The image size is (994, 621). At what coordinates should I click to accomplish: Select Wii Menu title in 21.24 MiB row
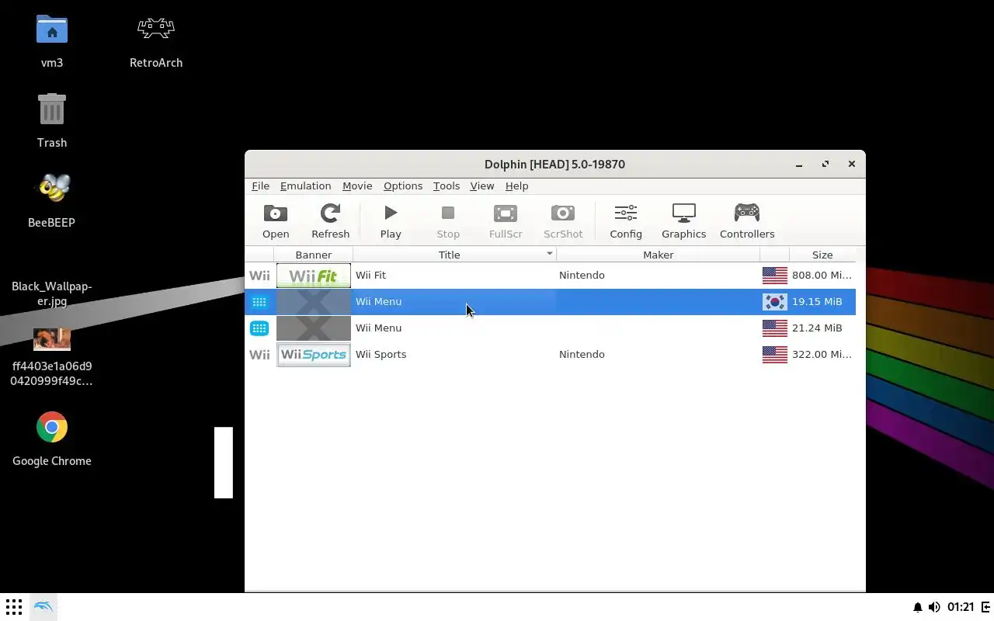(378, 328)
